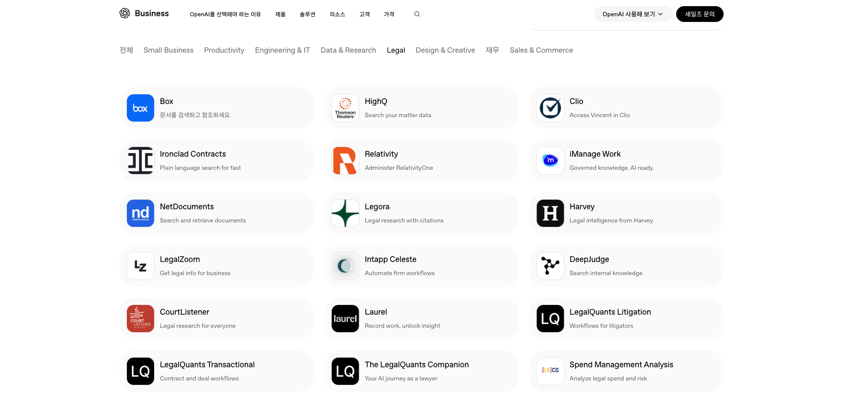843x398 pixels.
Task: Click the Intapp Celeste crescent icon
Action: pos(345,266)
